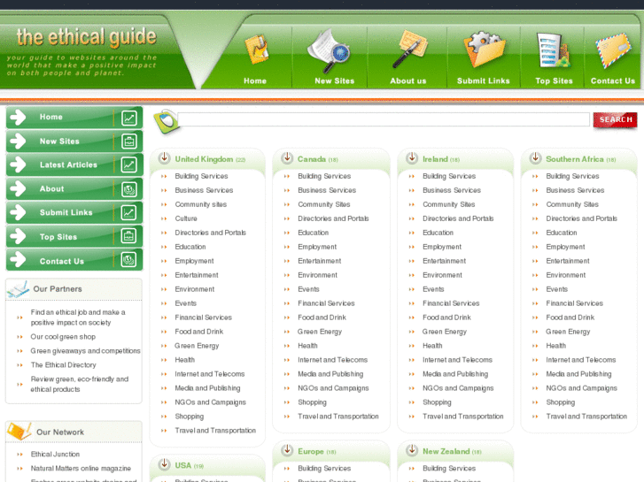This screenshot has width=644, height=482.
Task: Open the New Zealand category heading
Action: click(446, 451)
